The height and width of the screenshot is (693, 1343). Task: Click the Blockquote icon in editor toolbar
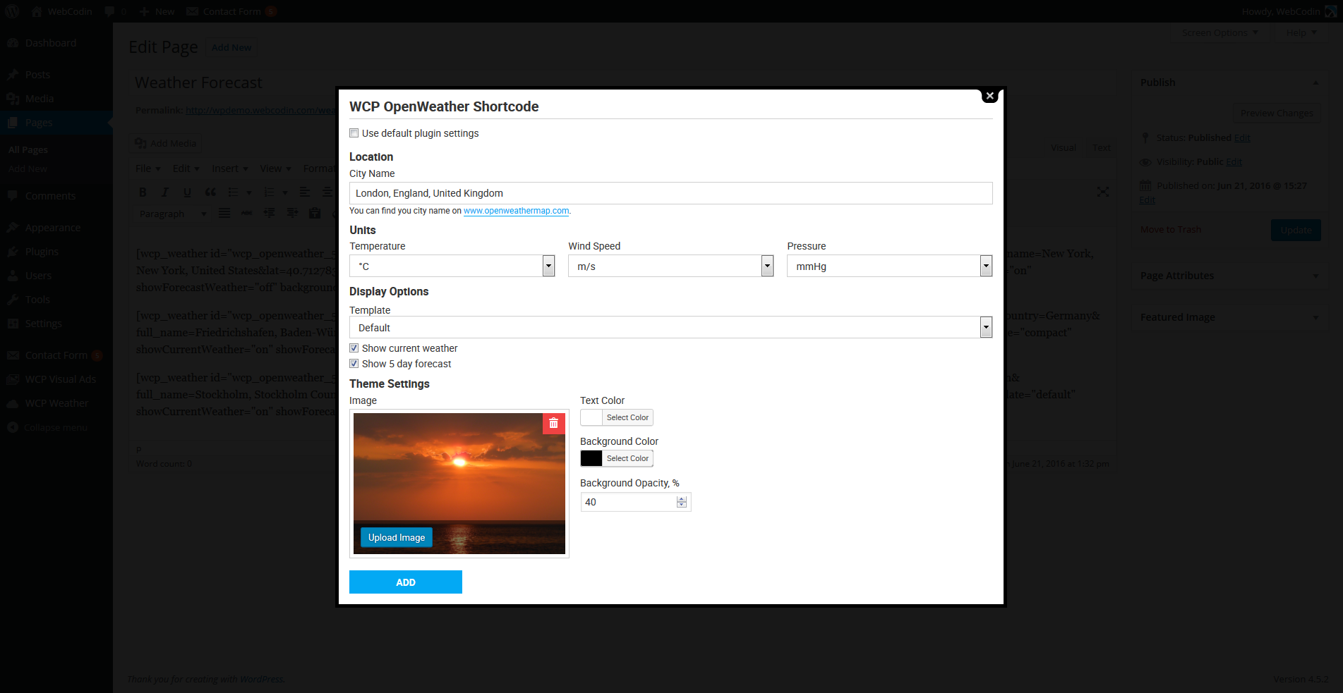tap(210, 192)
